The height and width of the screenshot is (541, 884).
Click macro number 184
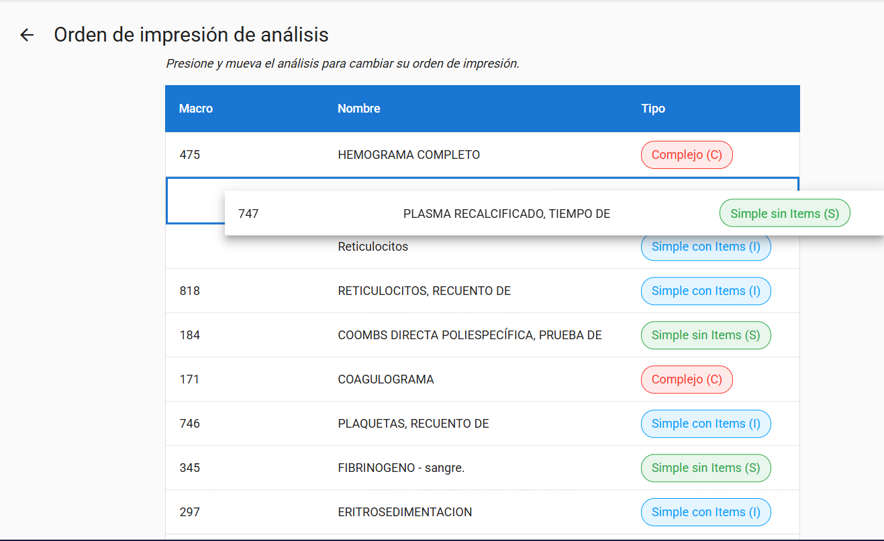(190, 335)
